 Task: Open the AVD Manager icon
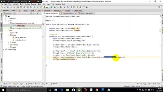click(74, 7)
